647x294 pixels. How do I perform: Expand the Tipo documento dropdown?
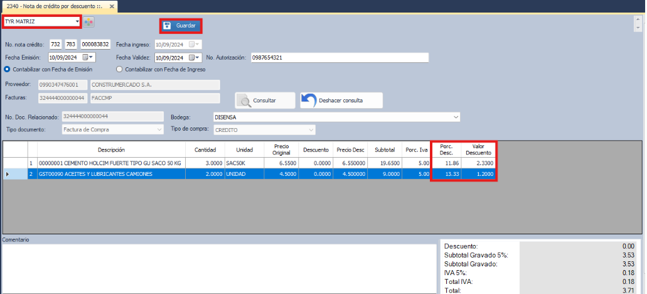pos(159,129)
